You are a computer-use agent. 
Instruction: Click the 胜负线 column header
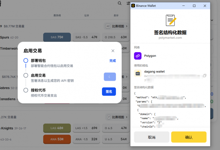point(57,15)
